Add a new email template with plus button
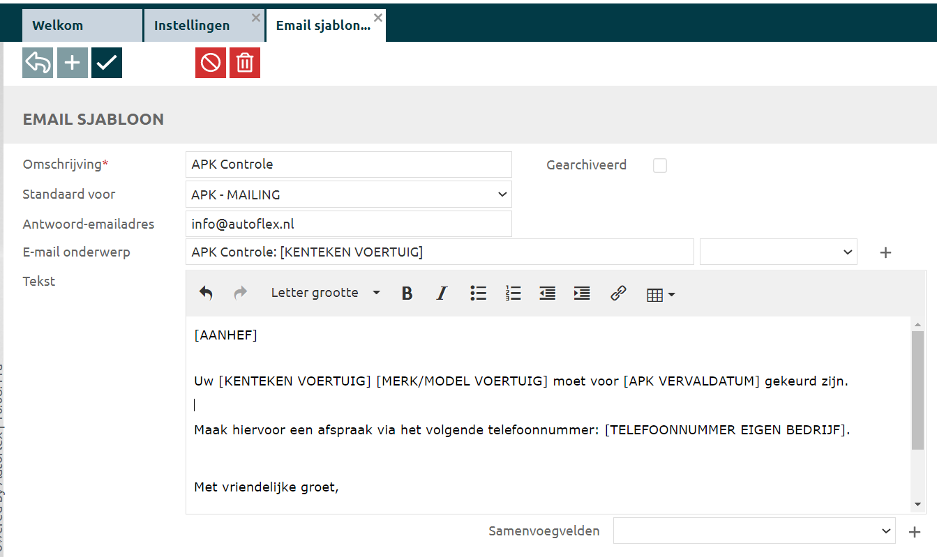937x557 pixels. (x=73, y=63)
